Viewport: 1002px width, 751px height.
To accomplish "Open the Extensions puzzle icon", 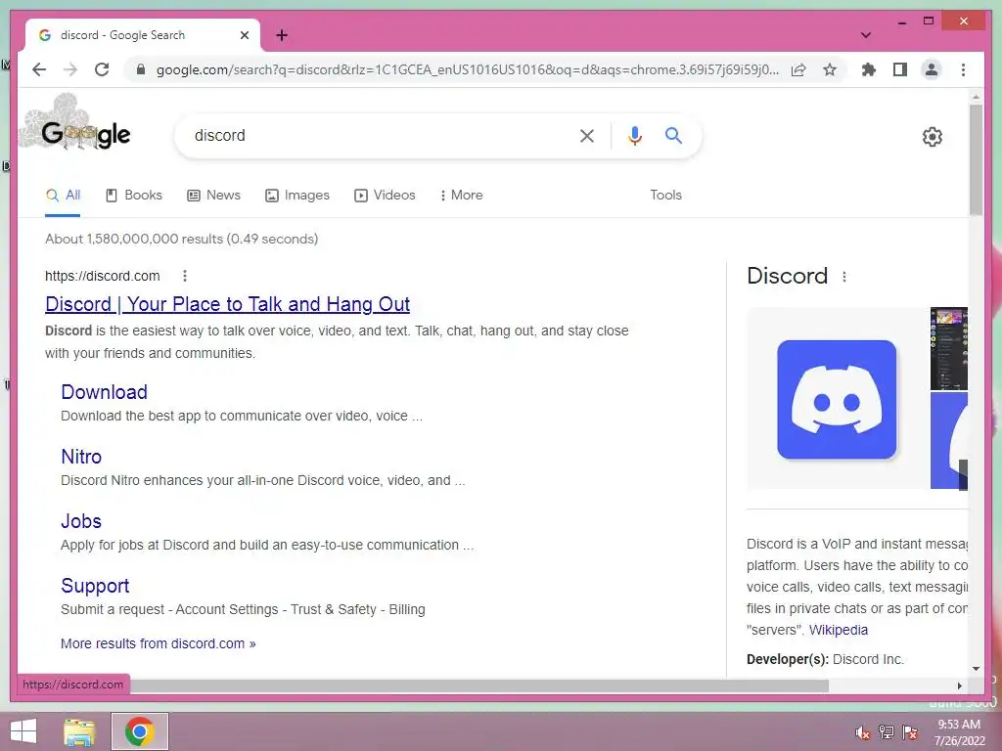I will pos(869,69).
